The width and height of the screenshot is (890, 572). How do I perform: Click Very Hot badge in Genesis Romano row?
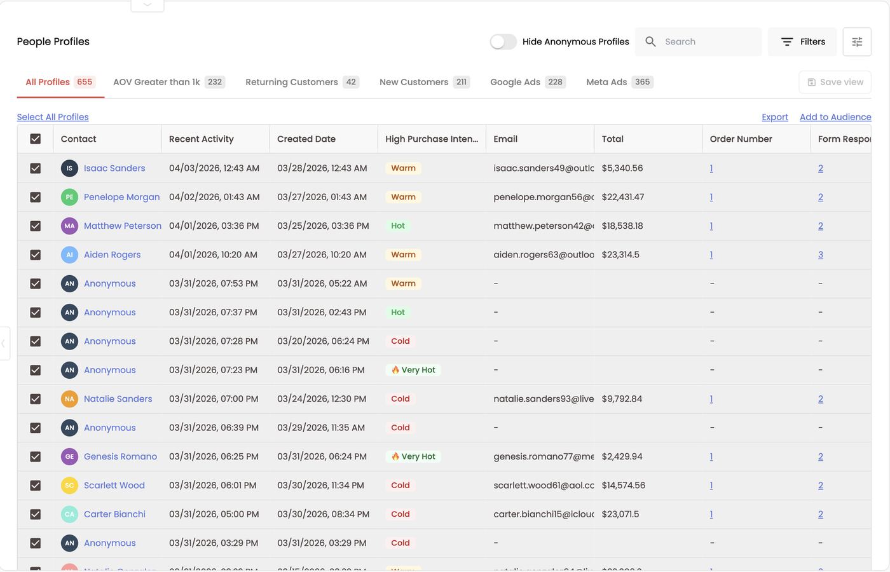(413, 456)
